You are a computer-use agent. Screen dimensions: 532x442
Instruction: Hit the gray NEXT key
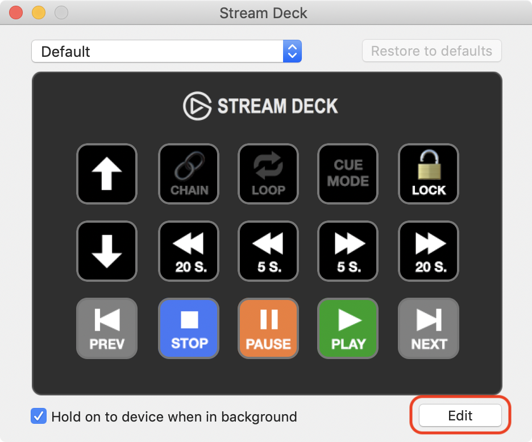[x=429, y=328]
